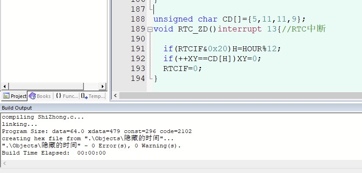Viewport: 362px width, 173px height.
Task: Click the Build Output panel title
Action: [17, 108]
